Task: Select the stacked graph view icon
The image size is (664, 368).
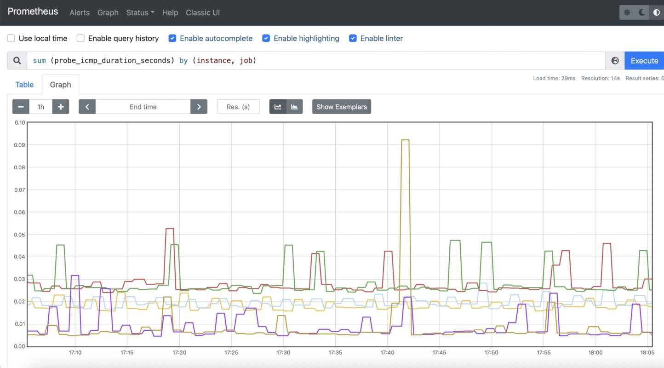Action: point(295,106)
